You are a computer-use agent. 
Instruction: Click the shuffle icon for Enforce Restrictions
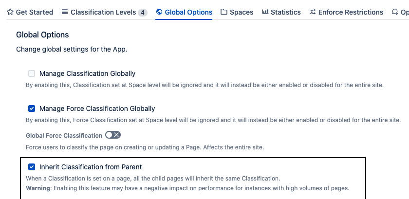click(313, 12)
